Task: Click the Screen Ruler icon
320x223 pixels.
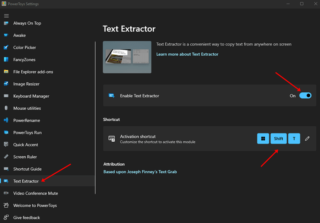Action: (x=6, y=157)
